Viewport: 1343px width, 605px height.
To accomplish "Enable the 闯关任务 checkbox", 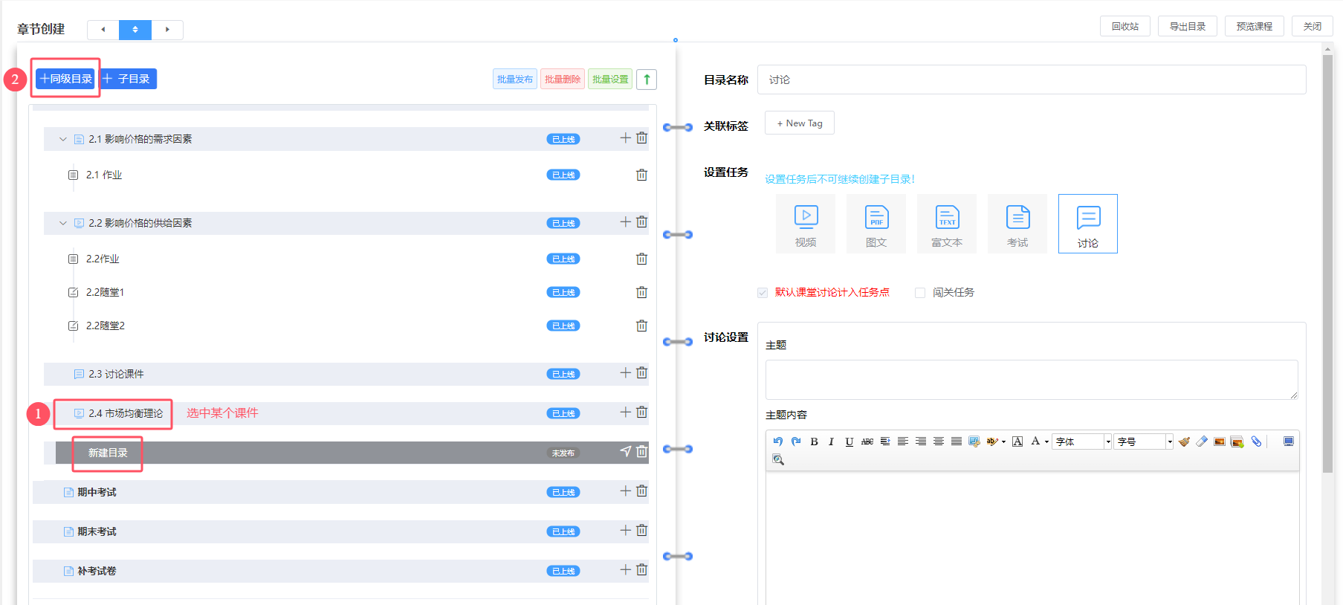I will 920,293.
